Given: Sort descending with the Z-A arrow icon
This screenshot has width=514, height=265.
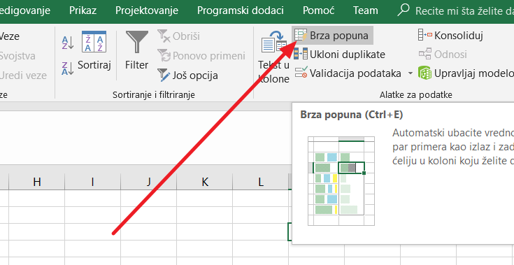Looking at the screenshot, I should 68,69.
